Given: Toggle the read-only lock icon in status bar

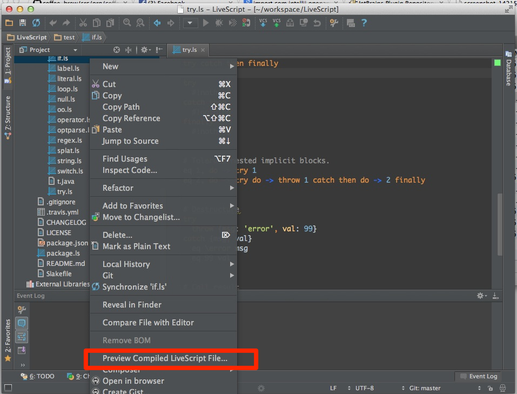Looking at the screenshot, I should pos(489,388).
